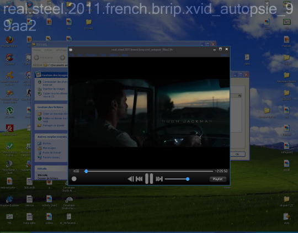
Task: Open the Précédente history dropdown arrow
Action: 56,57
